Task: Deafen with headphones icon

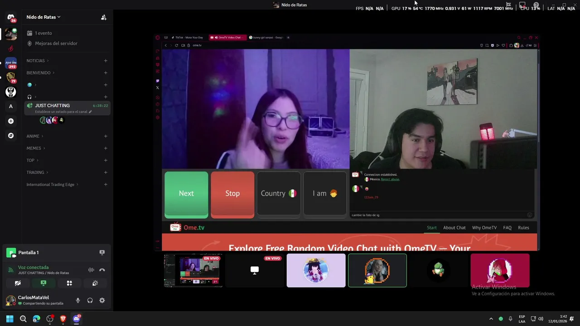Action: click(x=90, y=300)
